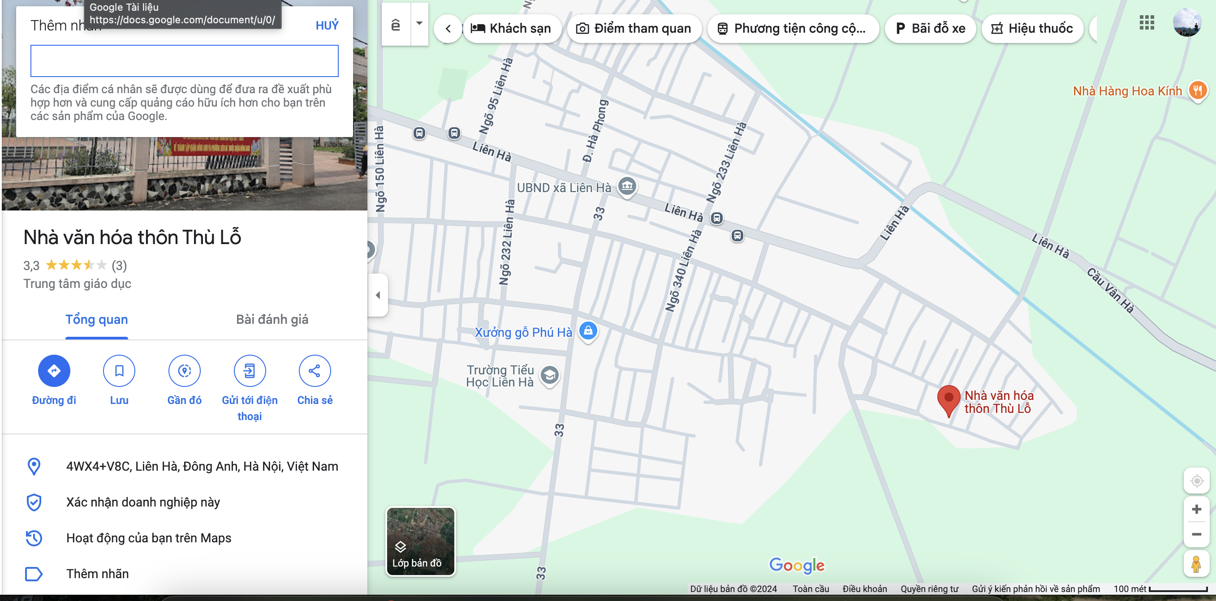Focus the add label text field

184,61
